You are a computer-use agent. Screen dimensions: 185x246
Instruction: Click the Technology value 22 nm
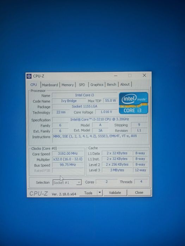(61, 112)
